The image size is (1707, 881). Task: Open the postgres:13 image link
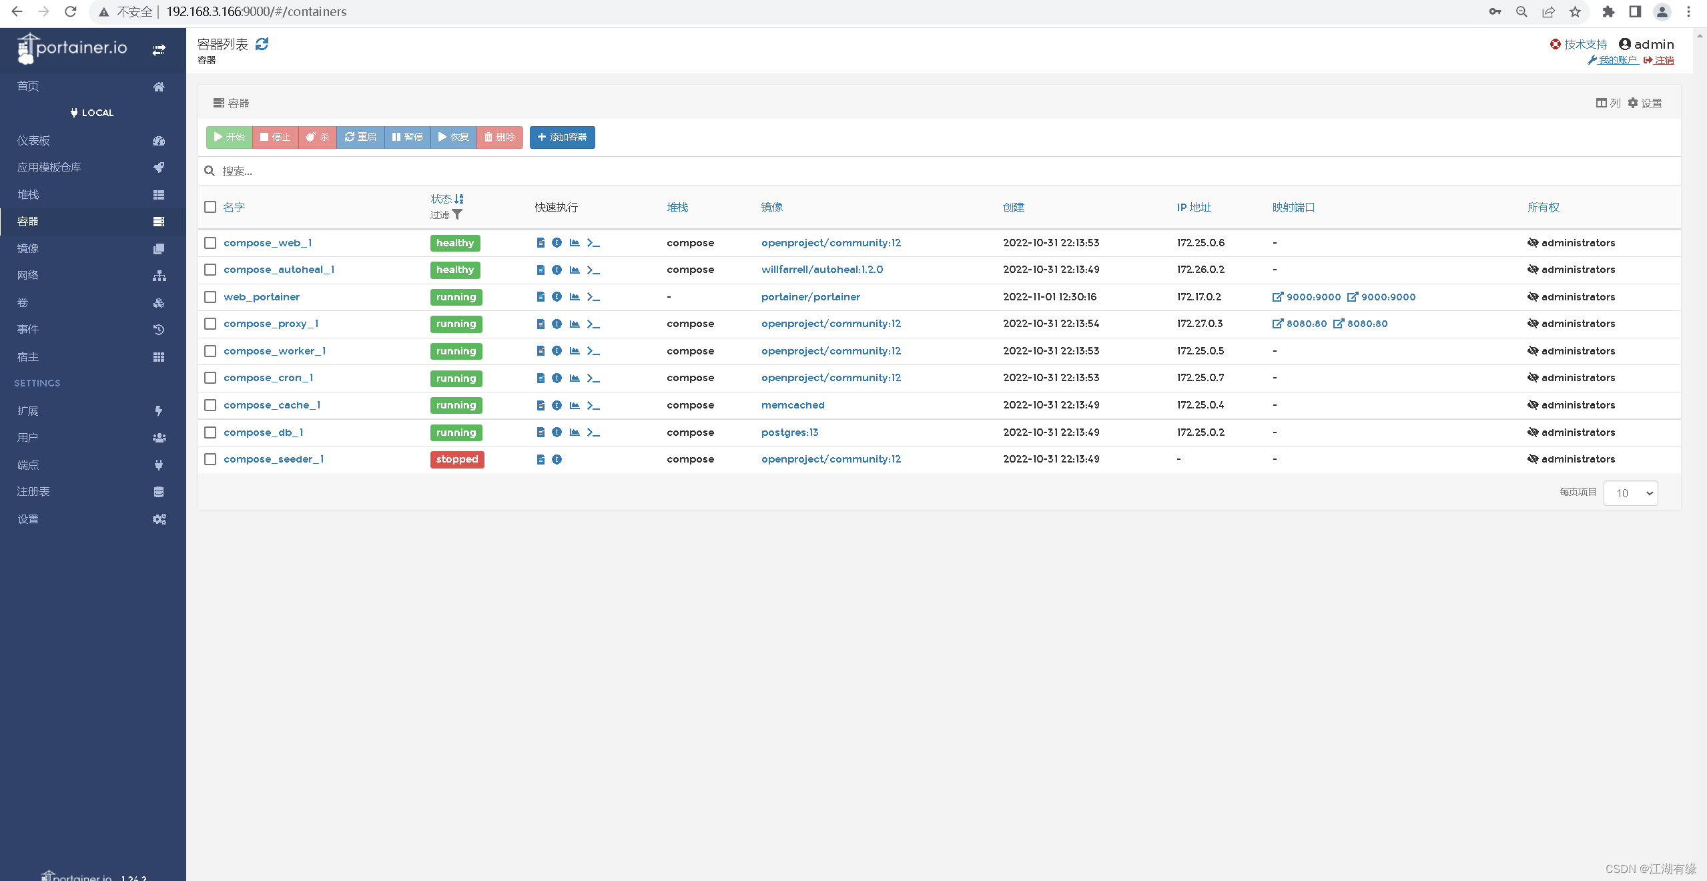tap(789, 432)
